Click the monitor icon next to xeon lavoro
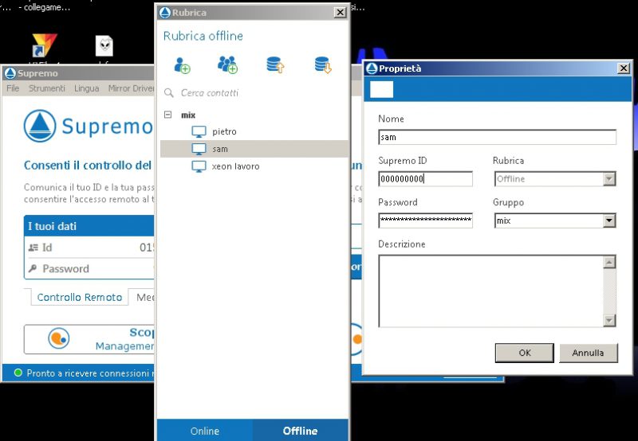 199,166
